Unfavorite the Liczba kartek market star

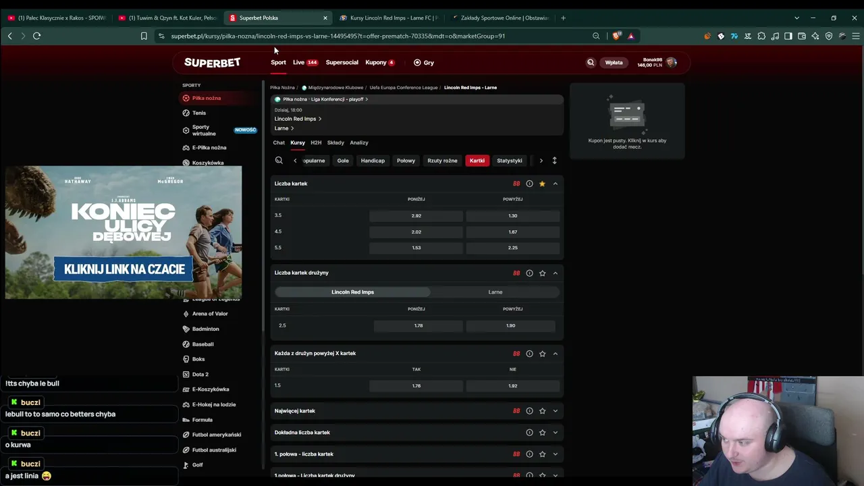coord(542,184)
